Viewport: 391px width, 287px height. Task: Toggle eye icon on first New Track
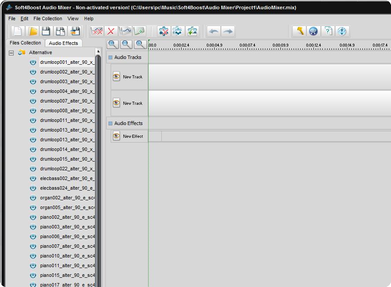116,77
